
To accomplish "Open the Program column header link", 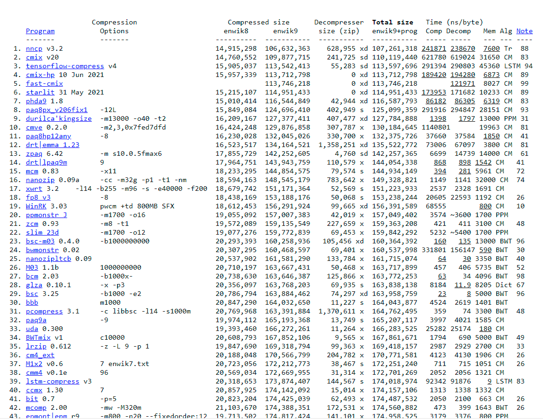I will pyautogui.click(x=40, y=31).
